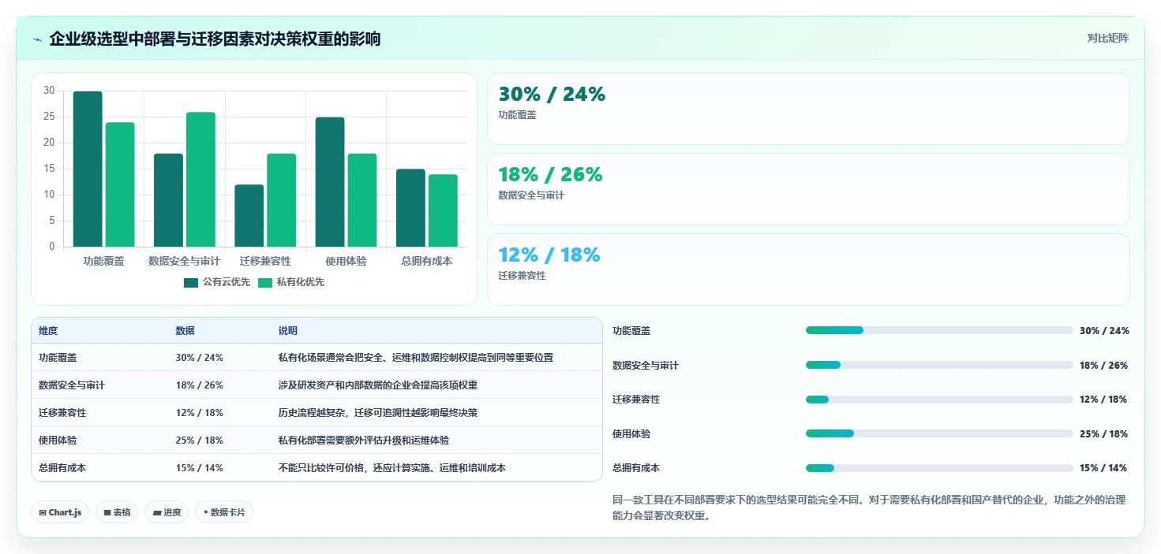Click the 使用体验 x-axis label on chart
1161x554 pixels.
[346, 261]
